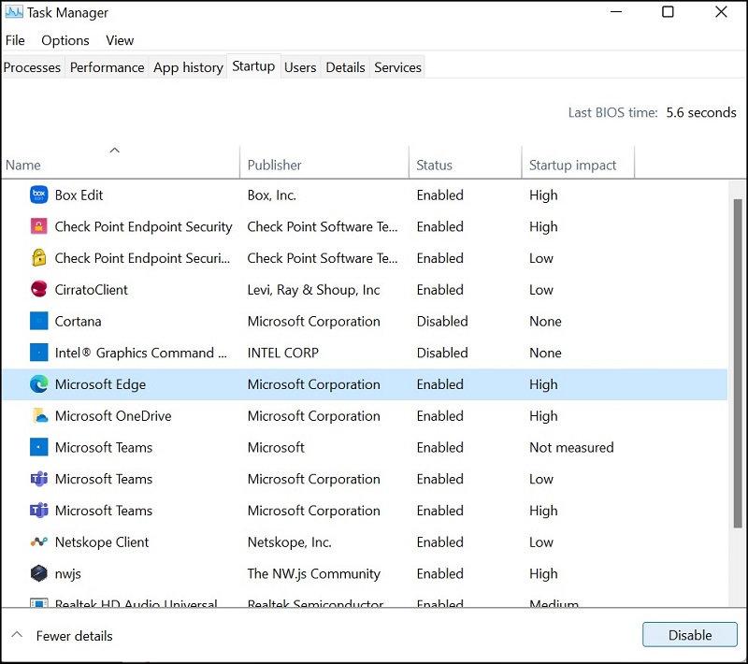Screen dimensions: 748x664
Task: Sort by the Publisher column header
Action: point(324,162)
